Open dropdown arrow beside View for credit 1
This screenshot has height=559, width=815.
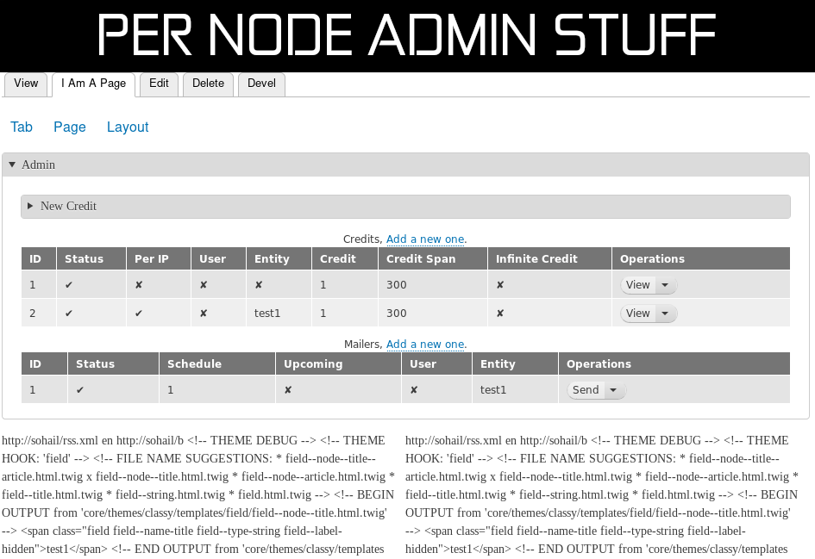[x=665, y=285]
